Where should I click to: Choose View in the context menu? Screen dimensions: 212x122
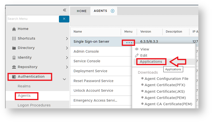(145, 49)
